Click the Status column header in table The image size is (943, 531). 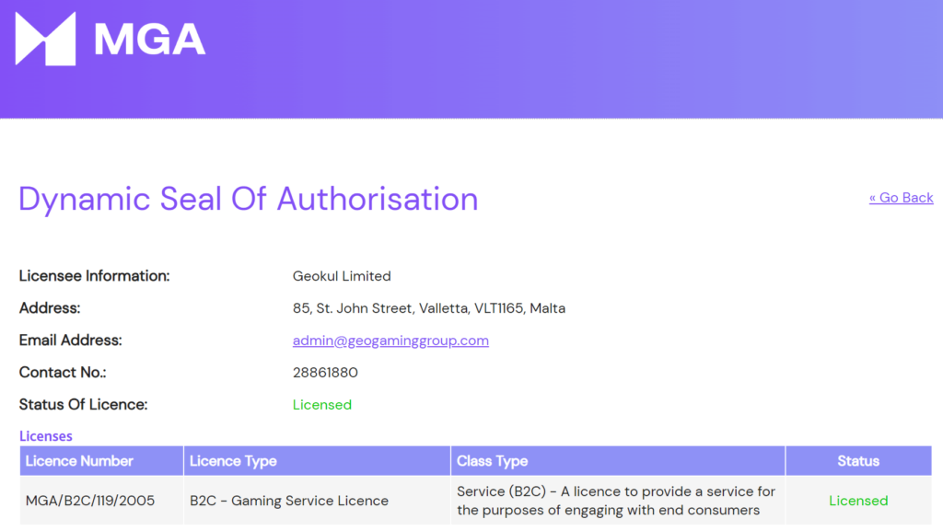857,461
